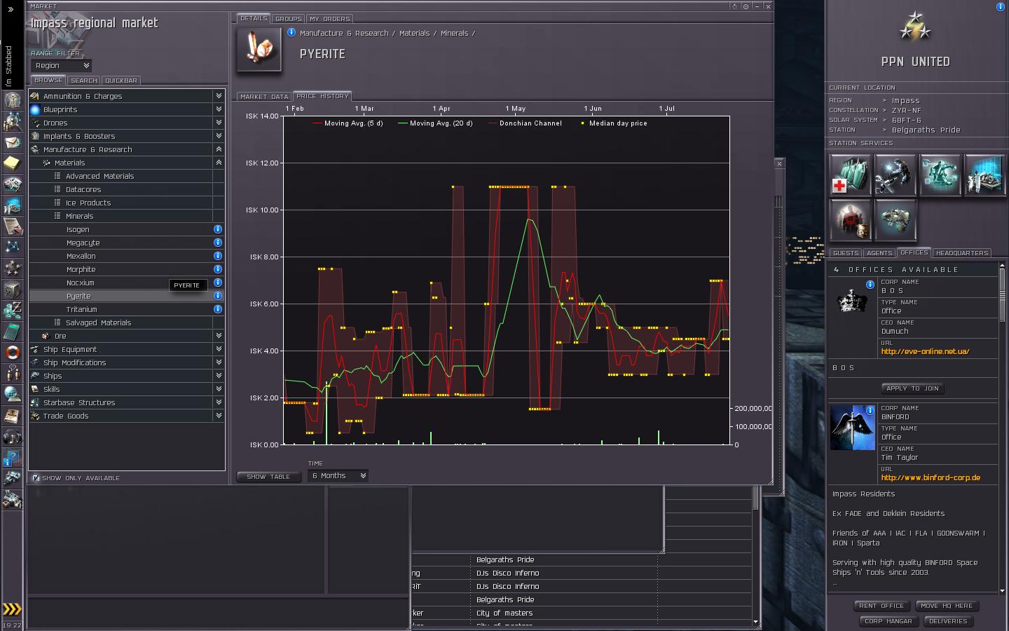Switch to the Market Data tab

(x=264, y=97)
